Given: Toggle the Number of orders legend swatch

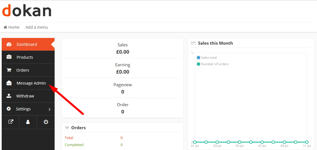Looking at the screenshot, I should (198, 64).
